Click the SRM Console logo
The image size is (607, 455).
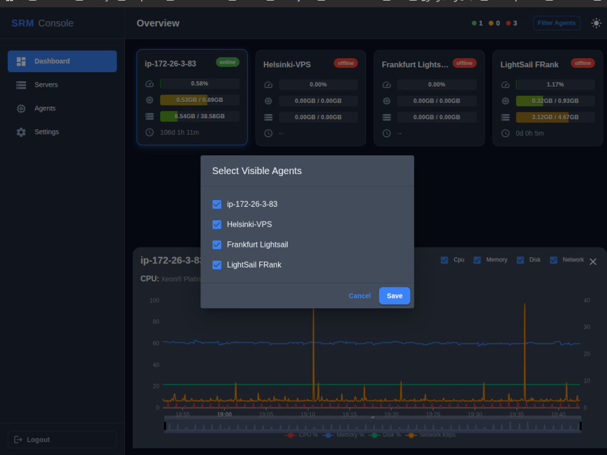[42, 23]
